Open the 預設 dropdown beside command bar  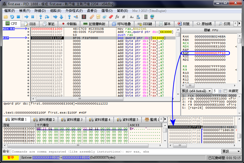point(231,151)
